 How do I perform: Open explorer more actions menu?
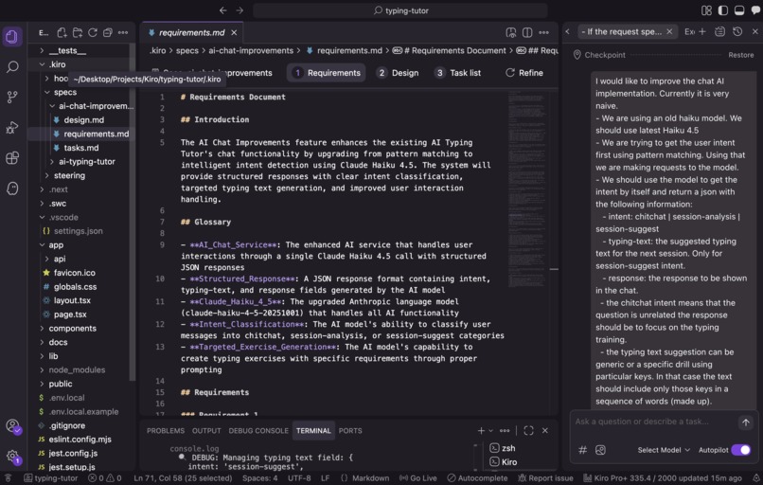coord(123,32)
